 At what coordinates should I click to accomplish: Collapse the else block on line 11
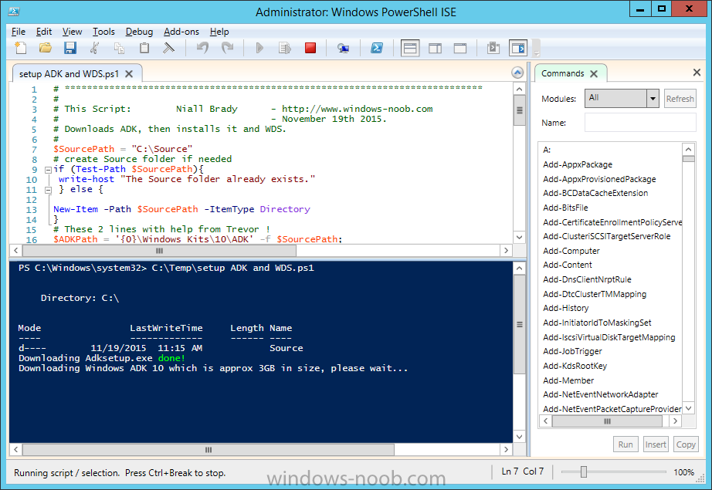coord(48,190)
